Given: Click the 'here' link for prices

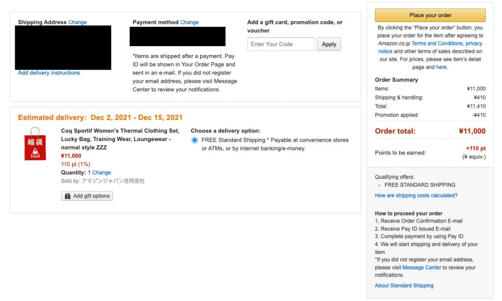Looking at the screenshot, I should pyautogui.click(x=441, y=67).
